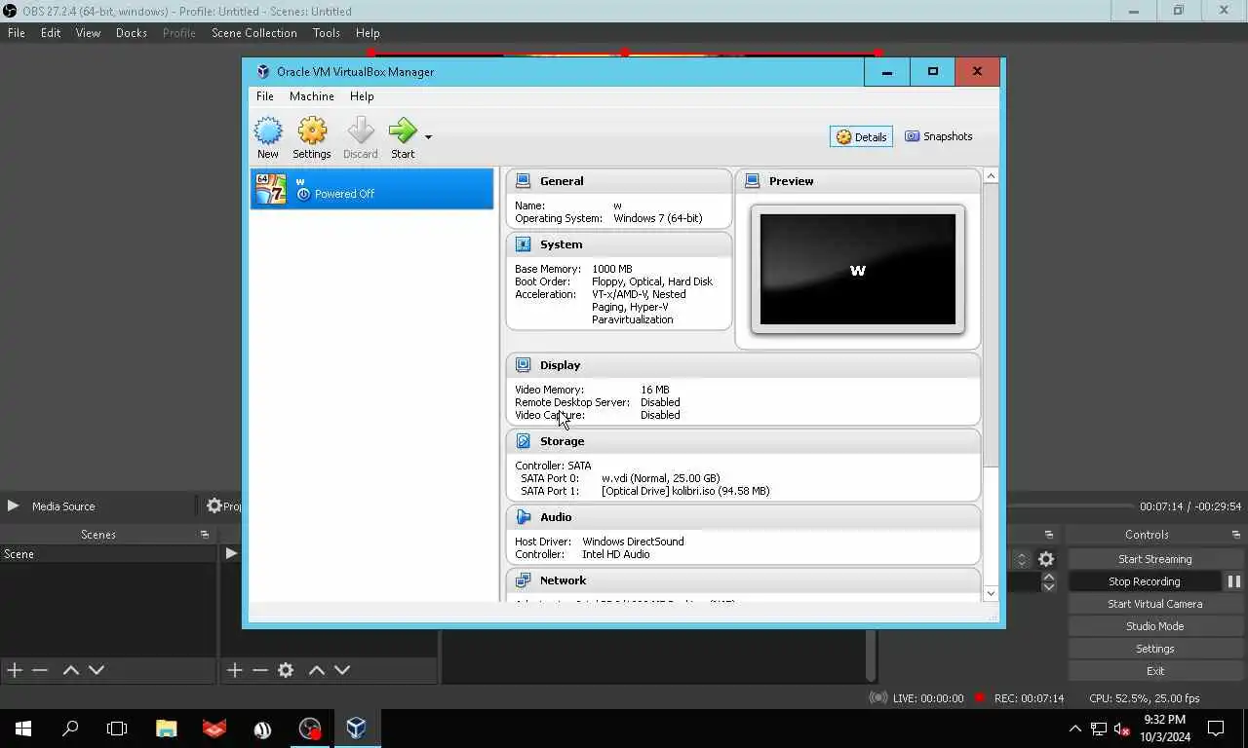The image size is (1248, 748).
Task: Click the VM preview thumbnail
Action: tap(858, 270)
